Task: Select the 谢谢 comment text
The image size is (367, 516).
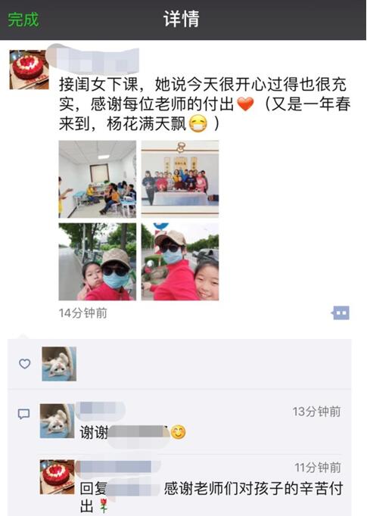Action: pyautogui.click(x=132, y=432)
